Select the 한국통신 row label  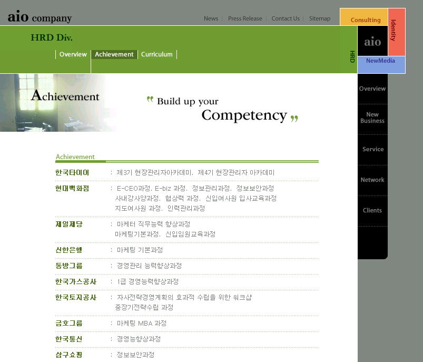point(69,339)
